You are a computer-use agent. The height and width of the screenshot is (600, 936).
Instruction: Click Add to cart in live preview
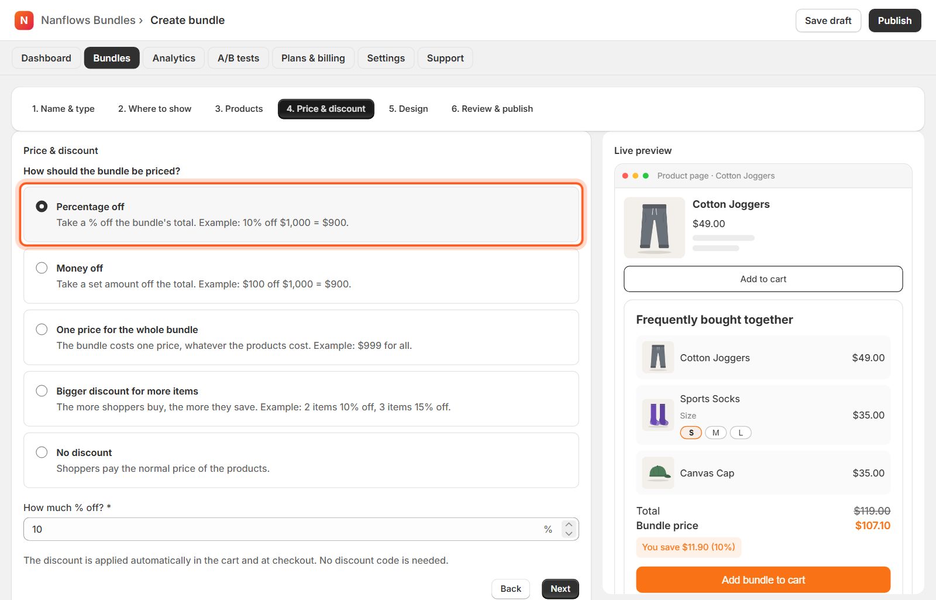tap(763, 279)
